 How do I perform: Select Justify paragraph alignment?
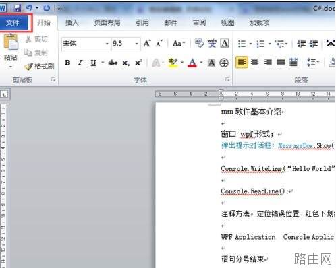pyautogui.click(x=281, y=62)
